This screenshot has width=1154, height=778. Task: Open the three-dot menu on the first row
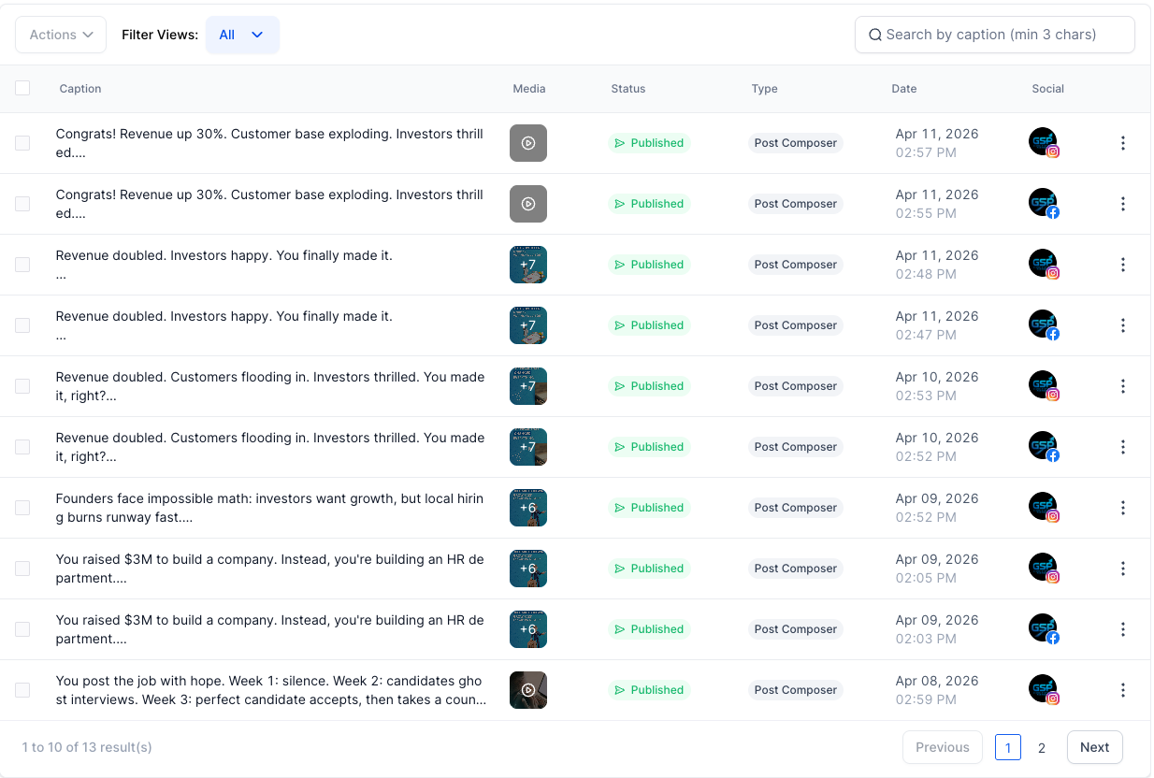1123,142
